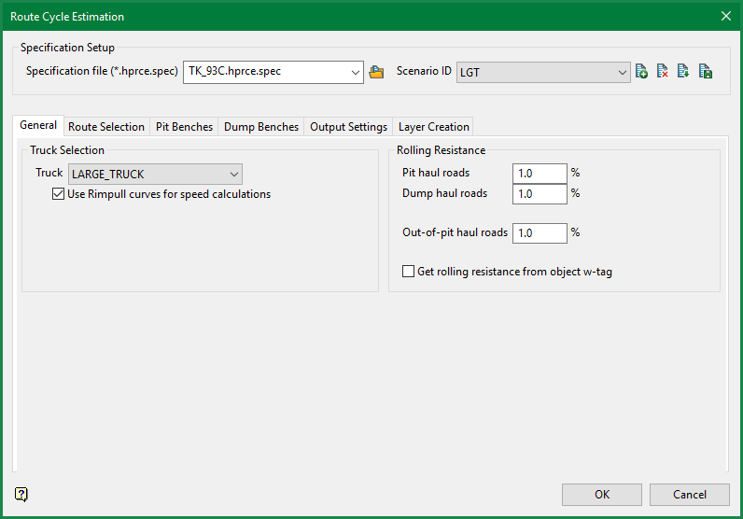Switch to the Route Selection tab
Screen dimensions: 743x519
point(106,127)
